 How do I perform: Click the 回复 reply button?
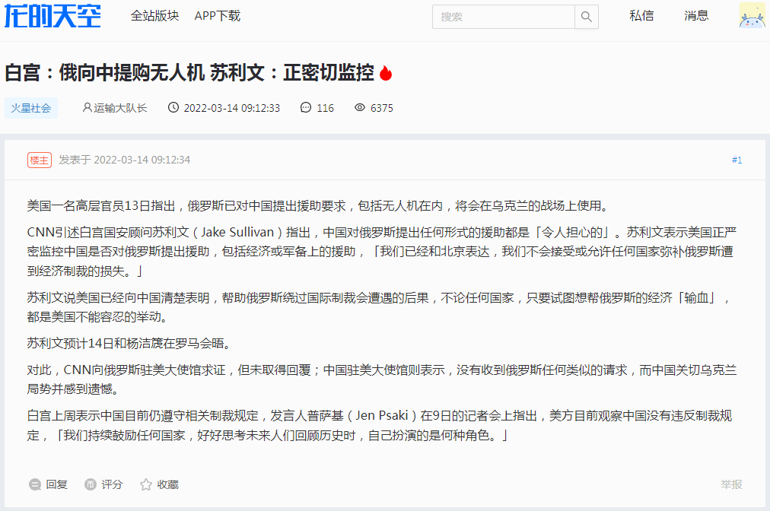click(48, 484)
